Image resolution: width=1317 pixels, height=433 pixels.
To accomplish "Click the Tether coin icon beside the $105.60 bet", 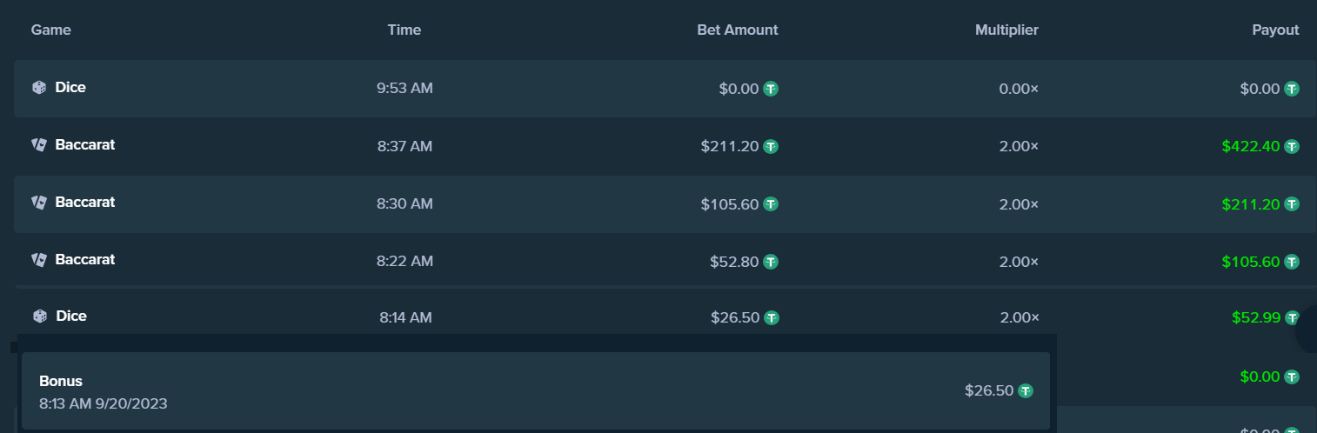I will tap(771, 203).
